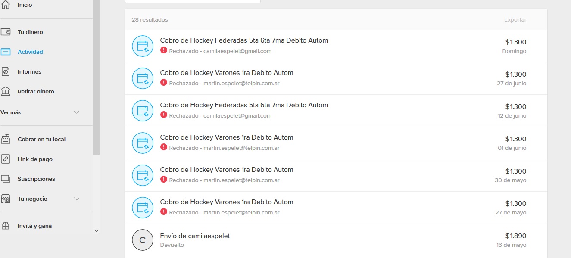The width and height of the screenshot is (571, 258).
Task: Click the Exportar link
Action: click(x=515, y=20)
